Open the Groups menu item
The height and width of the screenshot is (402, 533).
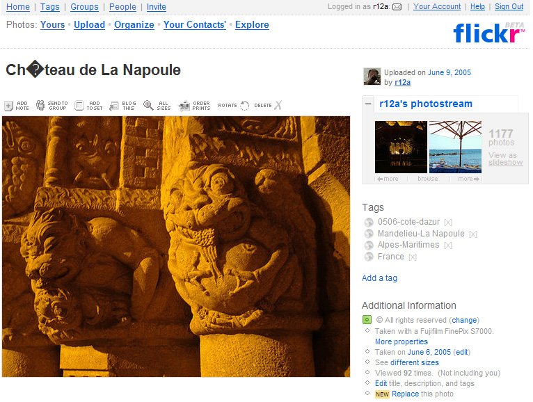click(x=84, y=7)
